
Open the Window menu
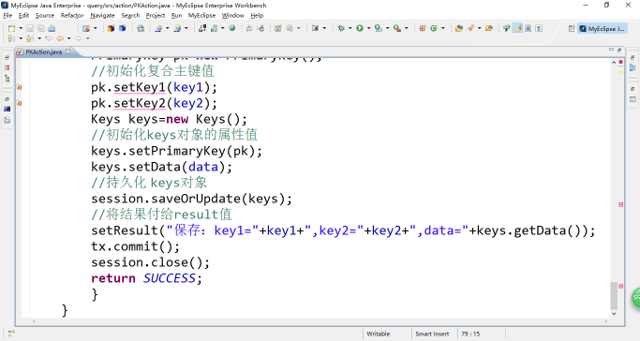[x=232, y=16]
